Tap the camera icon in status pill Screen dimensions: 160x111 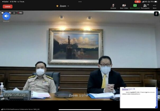point(2,13)
